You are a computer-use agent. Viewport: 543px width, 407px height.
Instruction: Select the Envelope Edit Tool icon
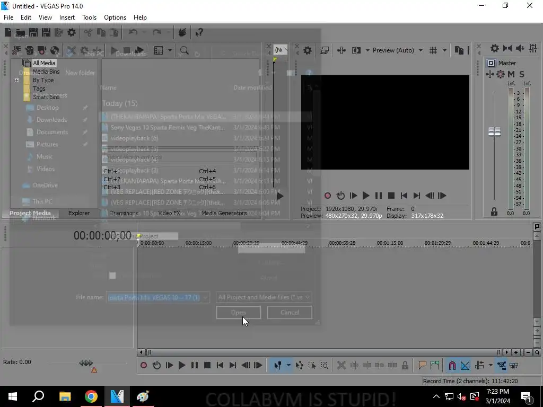(x=300, y=366)
